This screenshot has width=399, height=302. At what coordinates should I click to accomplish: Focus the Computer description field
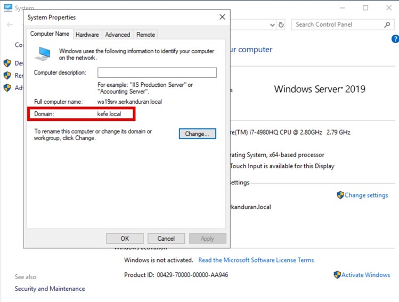[x=157, y=72]
